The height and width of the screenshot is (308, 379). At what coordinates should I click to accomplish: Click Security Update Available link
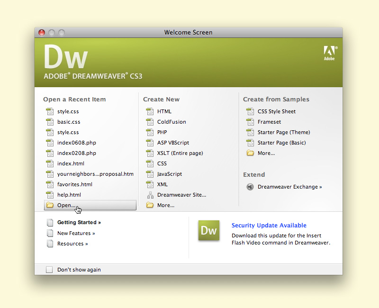(269, 226)
